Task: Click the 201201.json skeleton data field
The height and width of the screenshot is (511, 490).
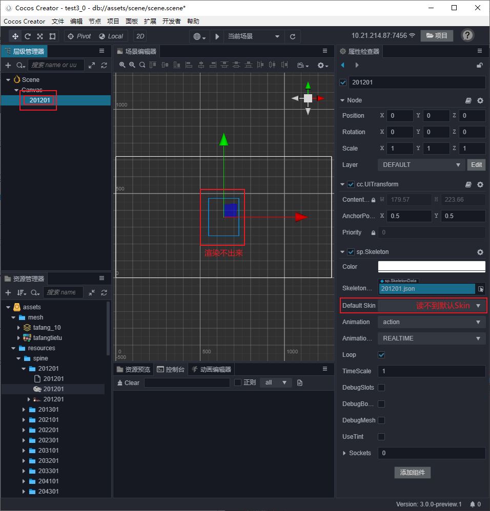Action: 427,289
